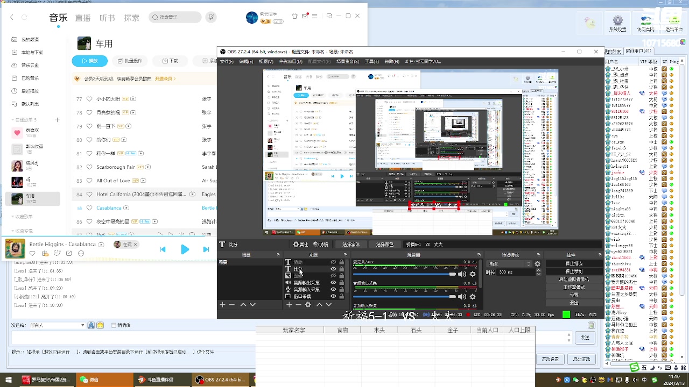Add a new source with plus button
The width and height of the screenshot is (689, 387).
[289, 305]
